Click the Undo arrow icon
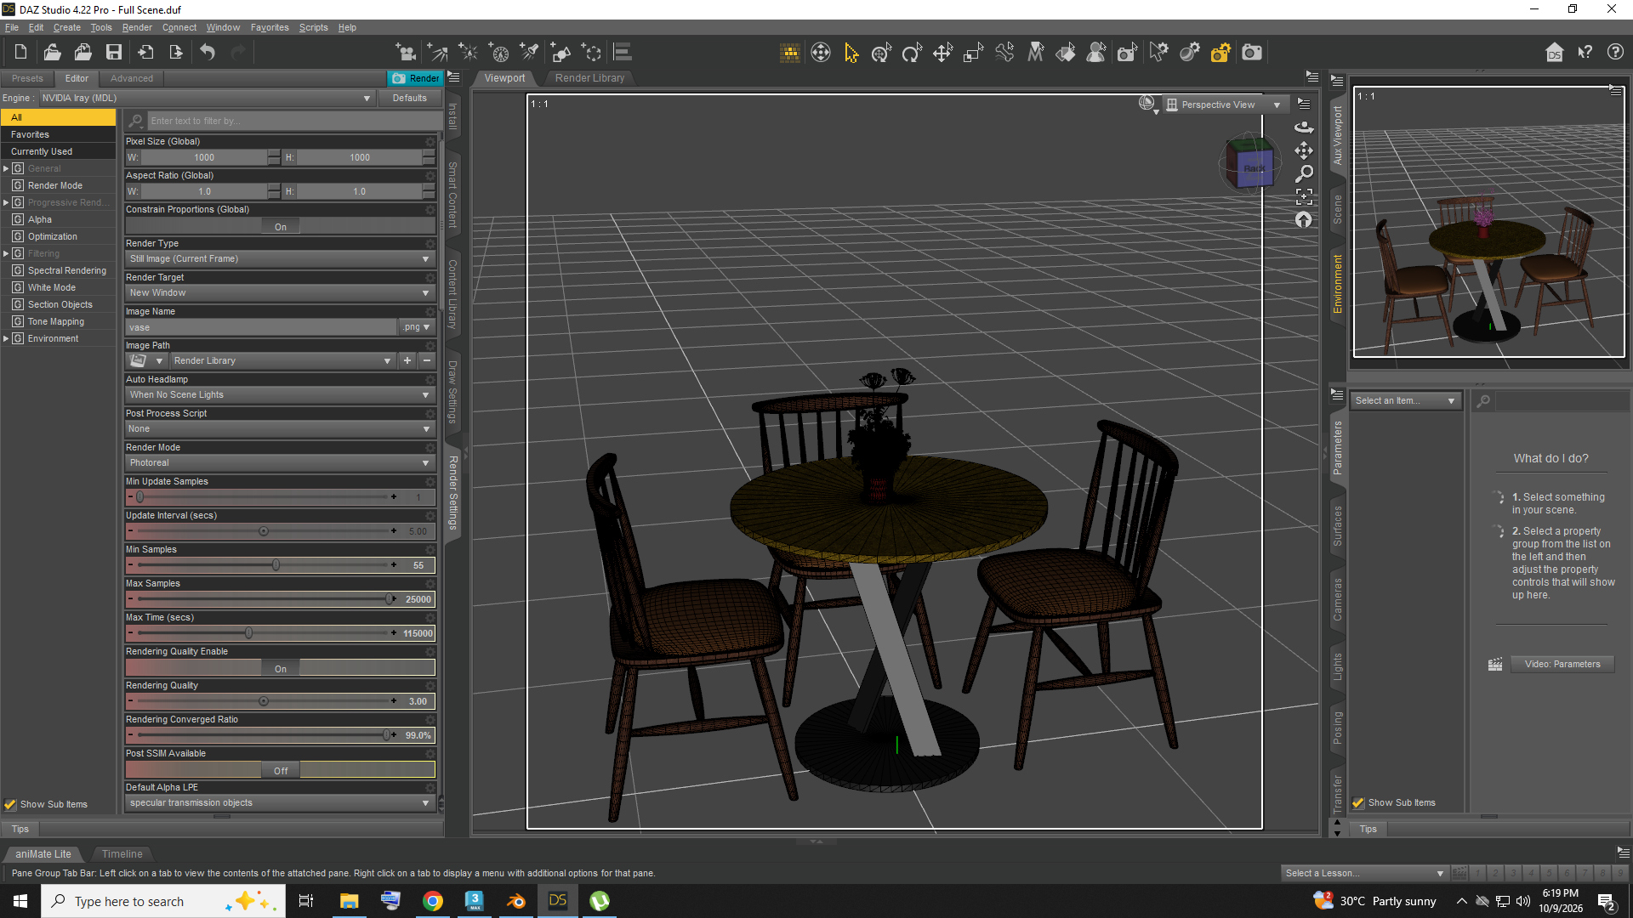 [x=208, y=53]
